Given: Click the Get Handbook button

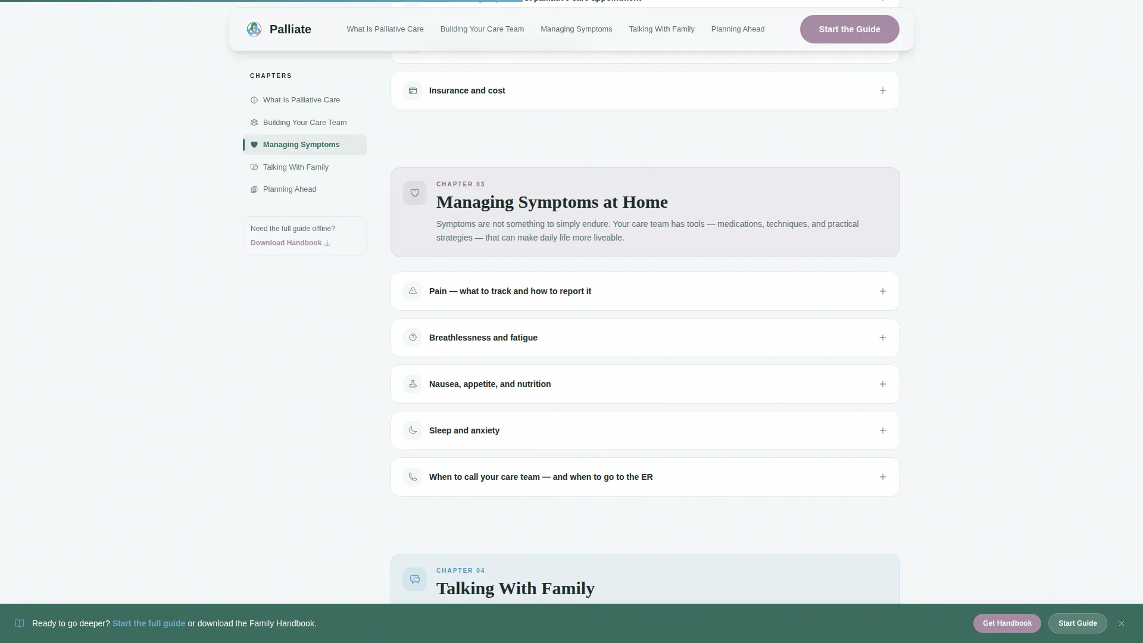Looking at the screenshot, I should click(x=1007, y=623).
